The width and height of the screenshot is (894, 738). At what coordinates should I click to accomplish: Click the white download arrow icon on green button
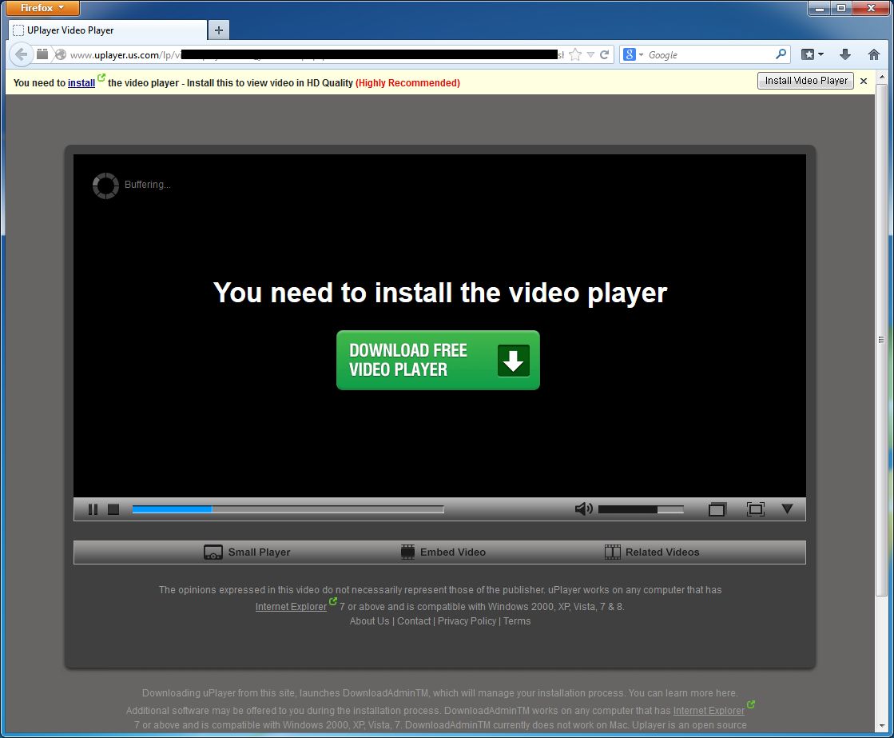point(513,361)
